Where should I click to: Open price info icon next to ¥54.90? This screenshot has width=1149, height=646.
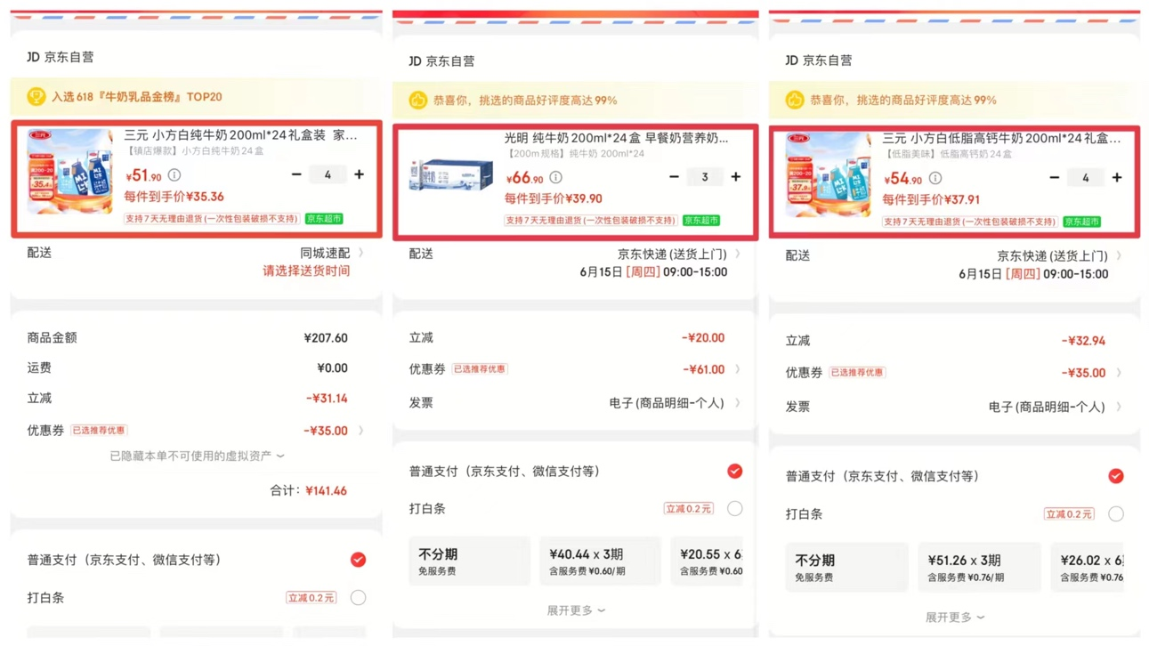click(935, 178)
